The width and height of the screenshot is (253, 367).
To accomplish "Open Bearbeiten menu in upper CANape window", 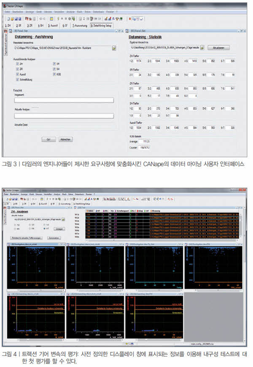I will pos(18,12).
